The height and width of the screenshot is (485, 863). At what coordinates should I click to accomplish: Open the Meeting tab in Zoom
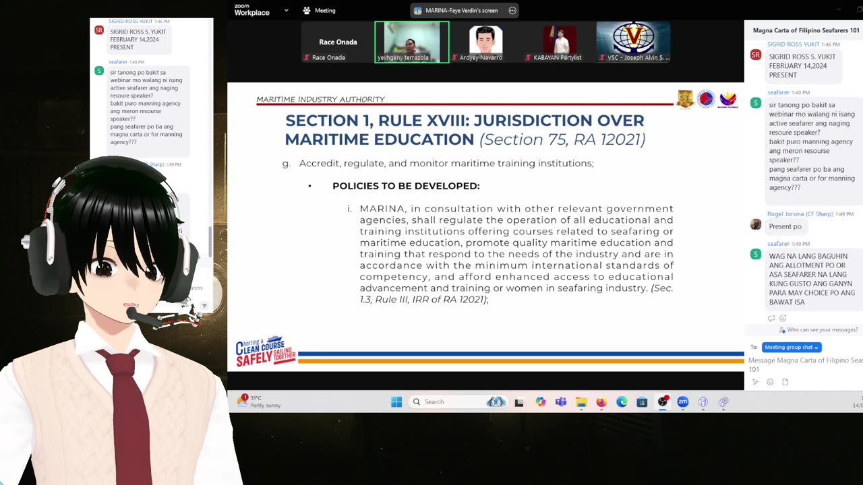click(319, 10)
